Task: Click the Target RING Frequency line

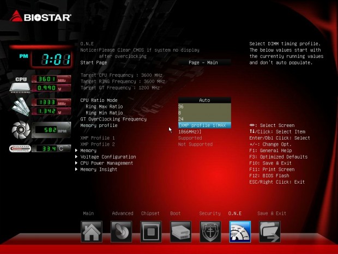Action: pyautogui.click(x=123, y=81)
